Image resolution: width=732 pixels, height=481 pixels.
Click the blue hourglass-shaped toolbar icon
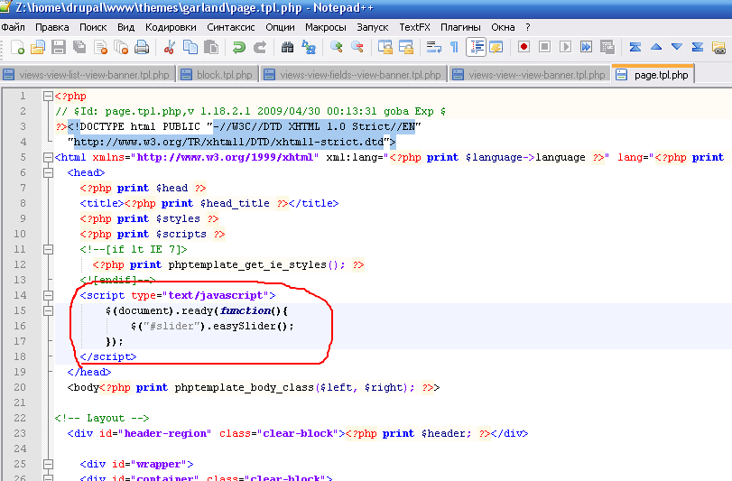tap(698, 47)
